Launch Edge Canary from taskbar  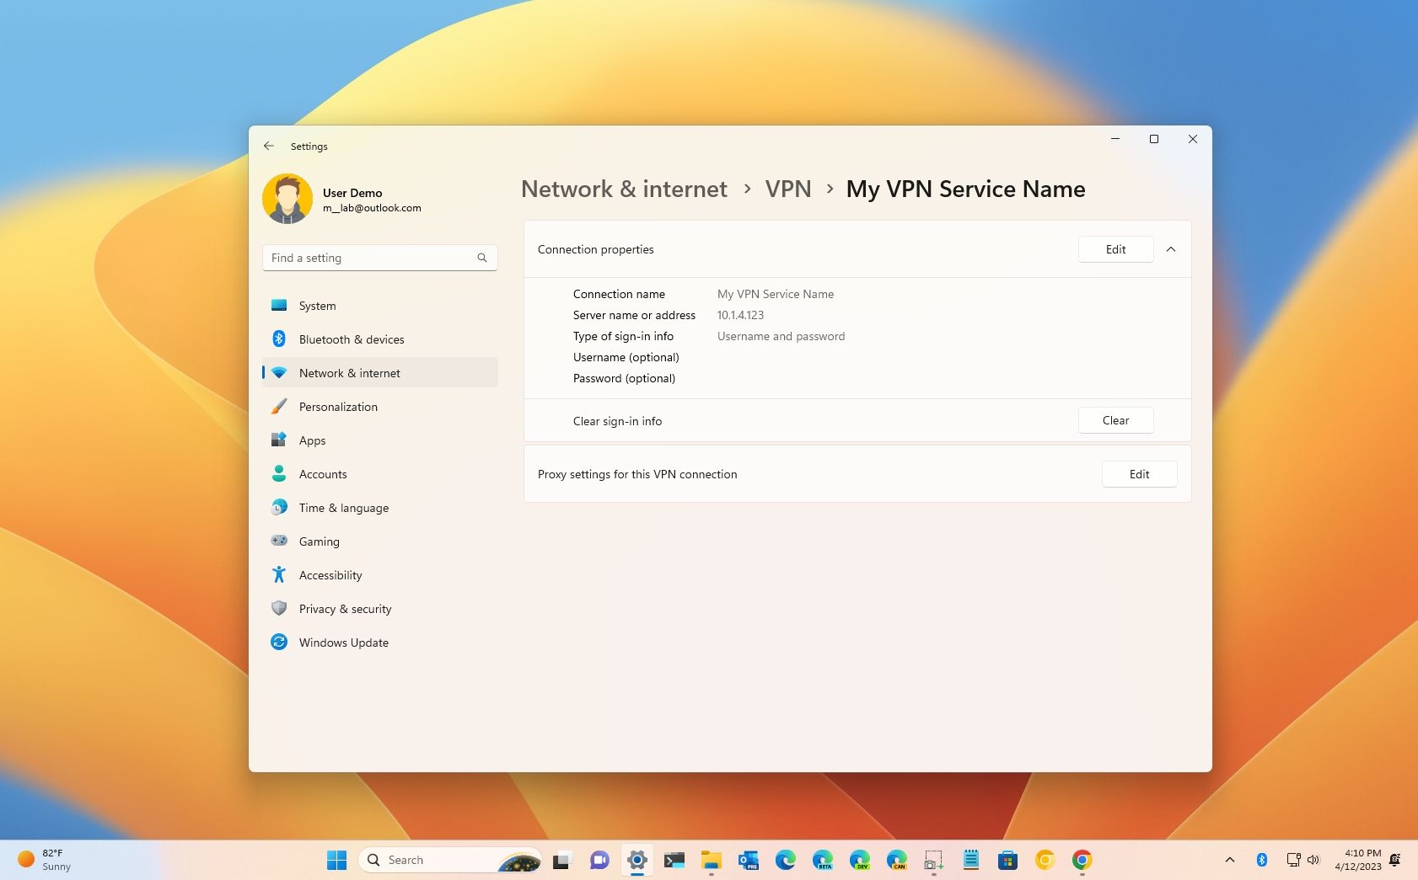click(897, 860)
